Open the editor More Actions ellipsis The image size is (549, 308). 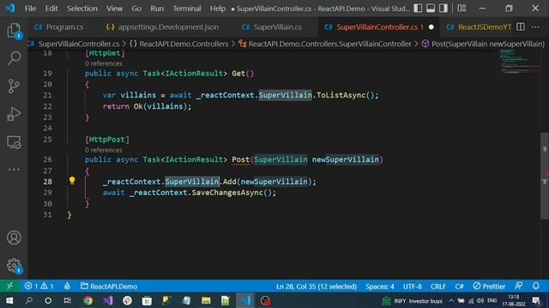pyautogui.click(x=535, y=27)
